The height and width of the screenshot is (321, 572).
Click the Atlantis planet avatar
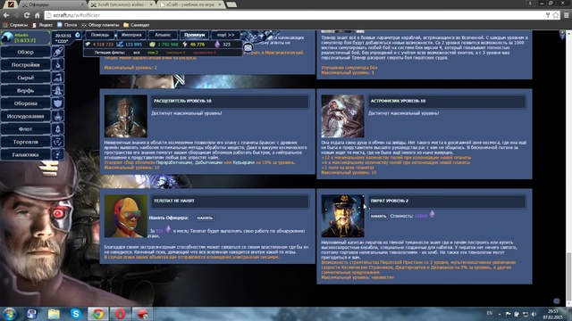[x=7, y=37]
